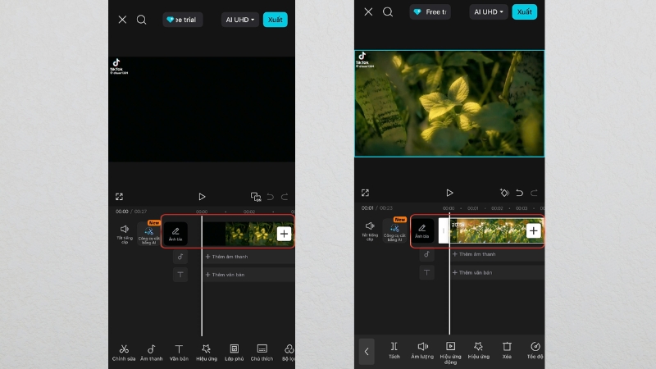656x369 pixels.
Task: Select the text track icon on left screen
Action: (x=180, y=275)
